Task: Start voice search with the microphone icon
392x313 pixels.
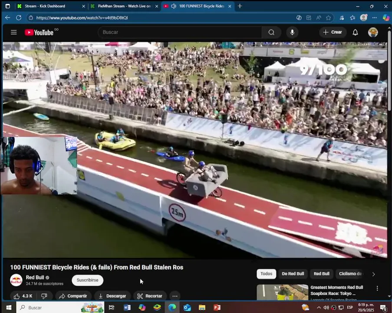Action: pyautogui.click(x=292, y=32)
